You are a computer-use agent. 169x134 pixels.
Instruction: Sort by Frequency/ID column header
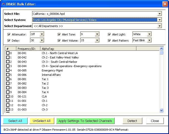point(28,49)
